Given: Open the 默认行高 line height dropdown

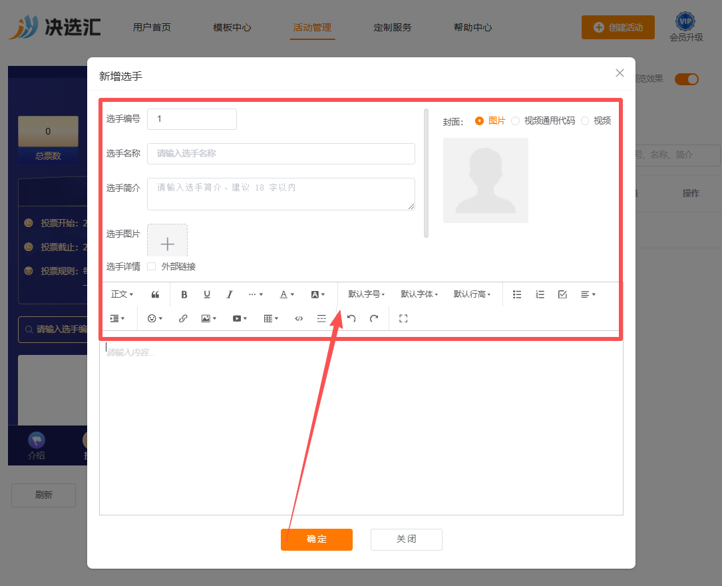Looking at the screenshot, I should [x=472, y=294].
